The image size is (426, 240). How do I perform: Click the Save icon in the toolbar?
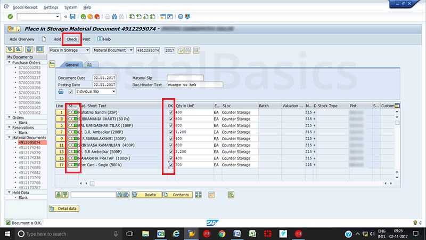point(72,17)
